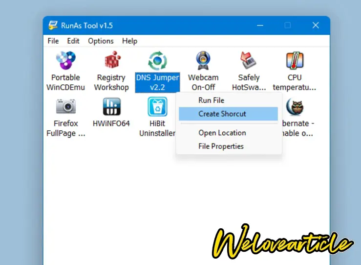
Task: Select the Safely HotSwap icon
Action: (x=249, y=61)
